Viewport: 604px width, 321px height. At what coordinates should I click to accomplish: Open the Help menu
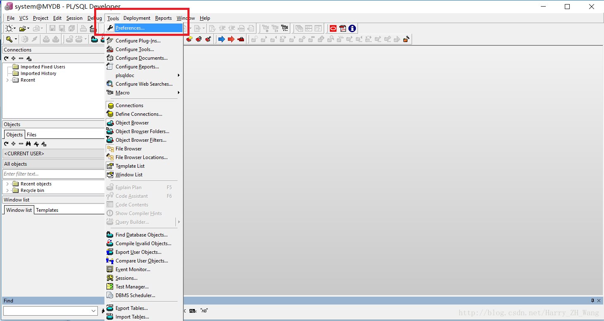[205, 18]
